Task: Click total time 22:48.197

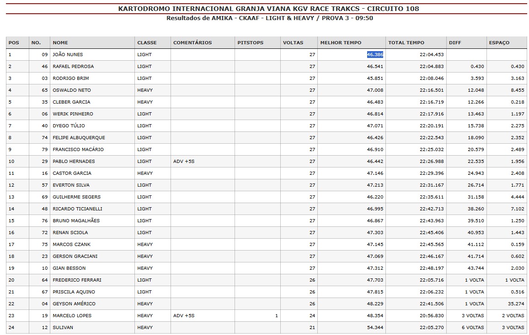Action: 432,268
